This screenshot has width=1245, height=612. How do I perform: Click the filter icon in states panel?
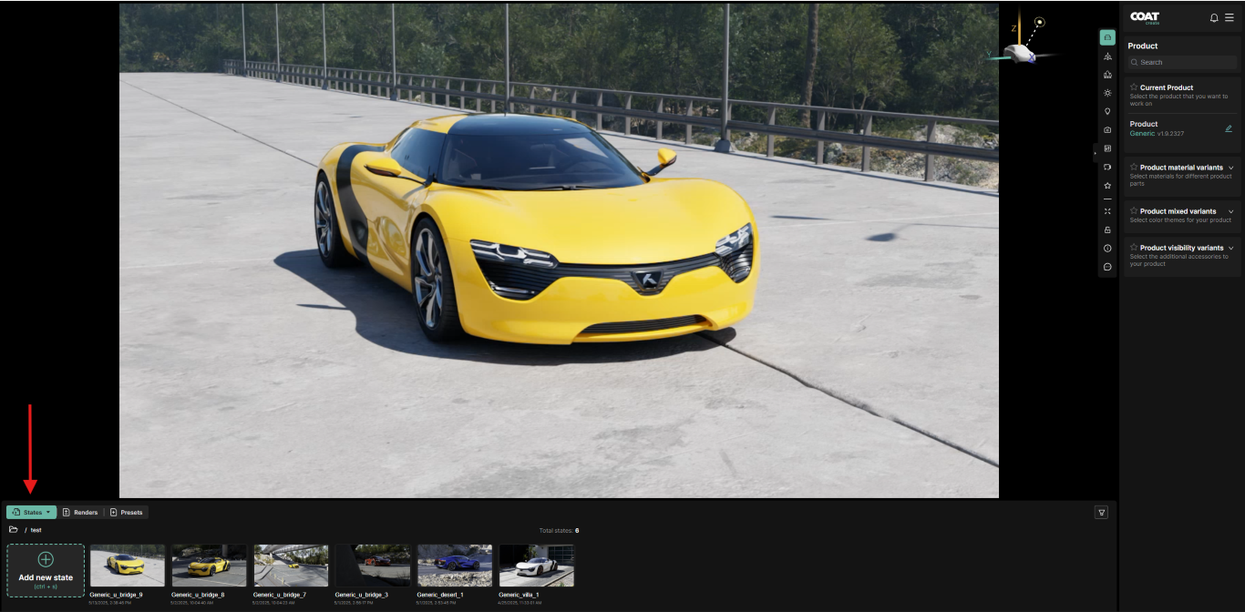1101,513
